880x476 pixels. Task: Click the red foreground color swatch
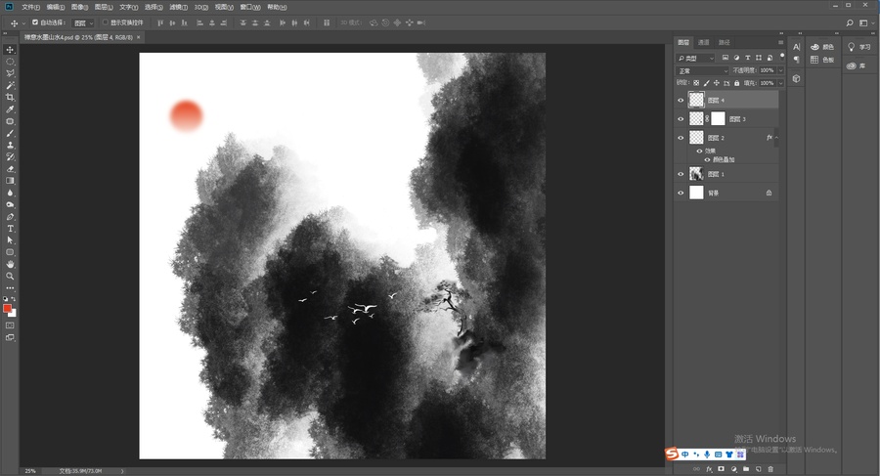coord(7,308)
